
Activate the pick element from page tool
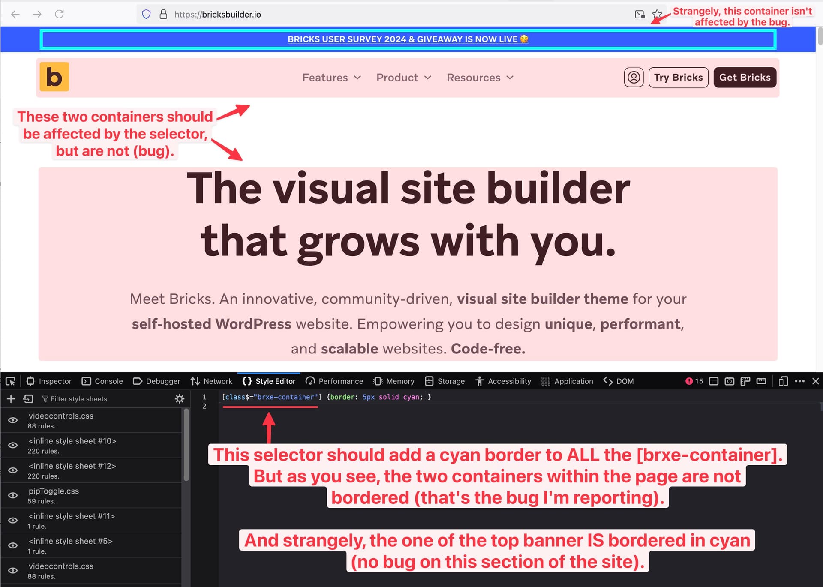pos(11,381)
